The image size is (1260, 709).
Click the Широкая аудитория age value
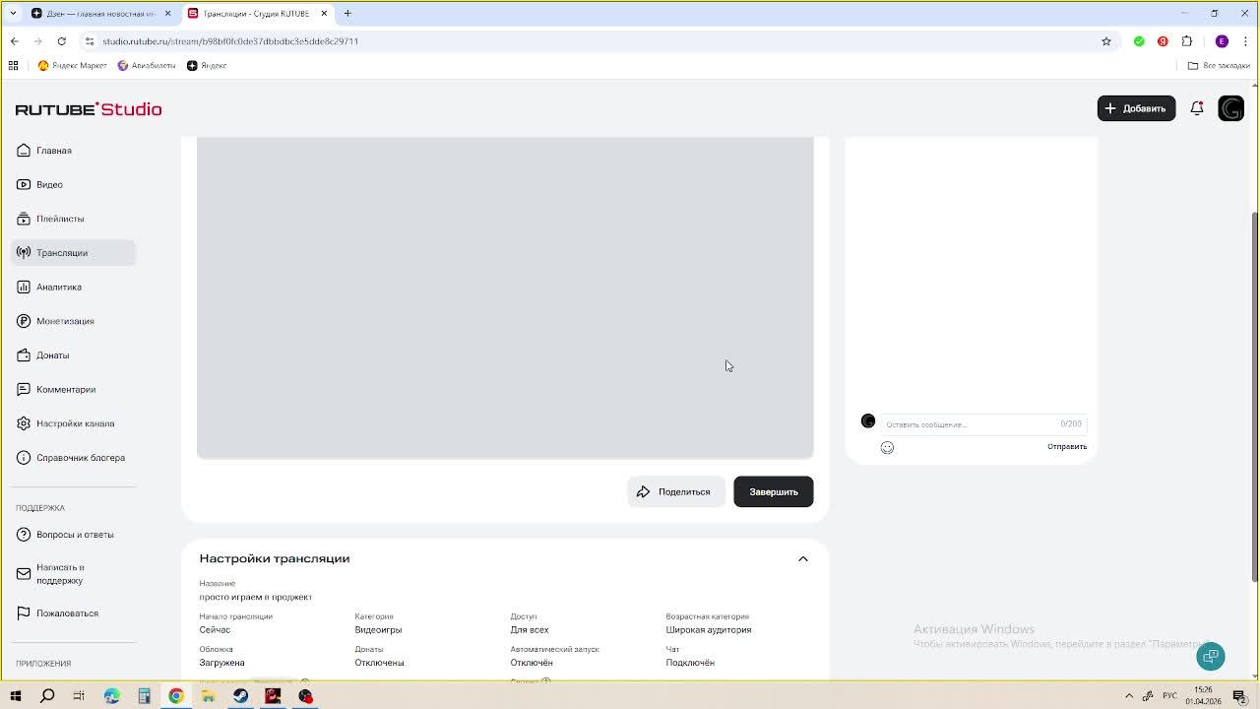tap(709, 630)
